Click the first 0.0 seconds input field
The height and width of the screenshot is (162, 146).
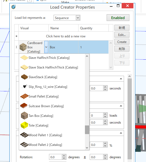point(96,88)
